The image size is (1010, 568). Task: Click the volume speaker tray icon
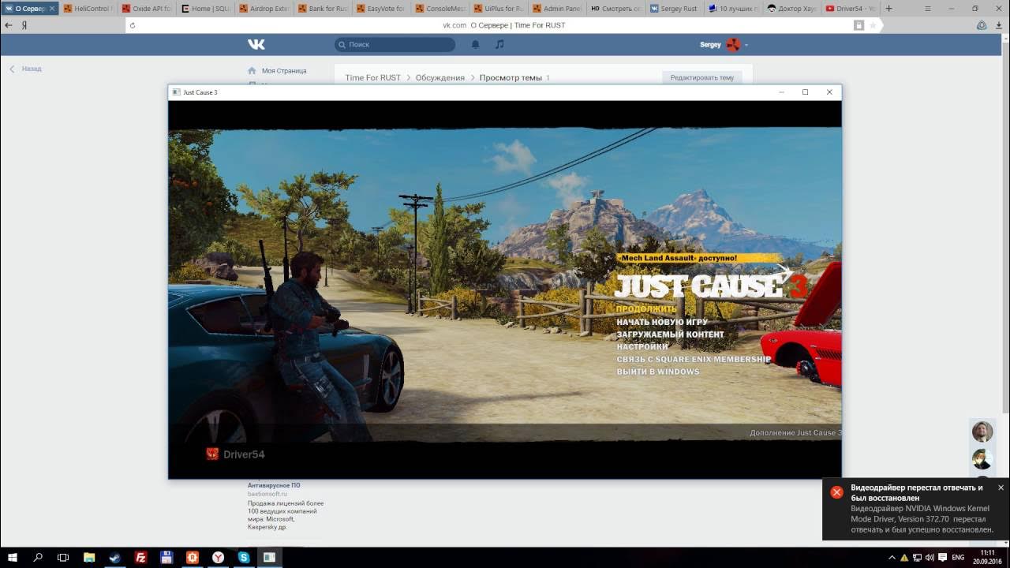929,558
